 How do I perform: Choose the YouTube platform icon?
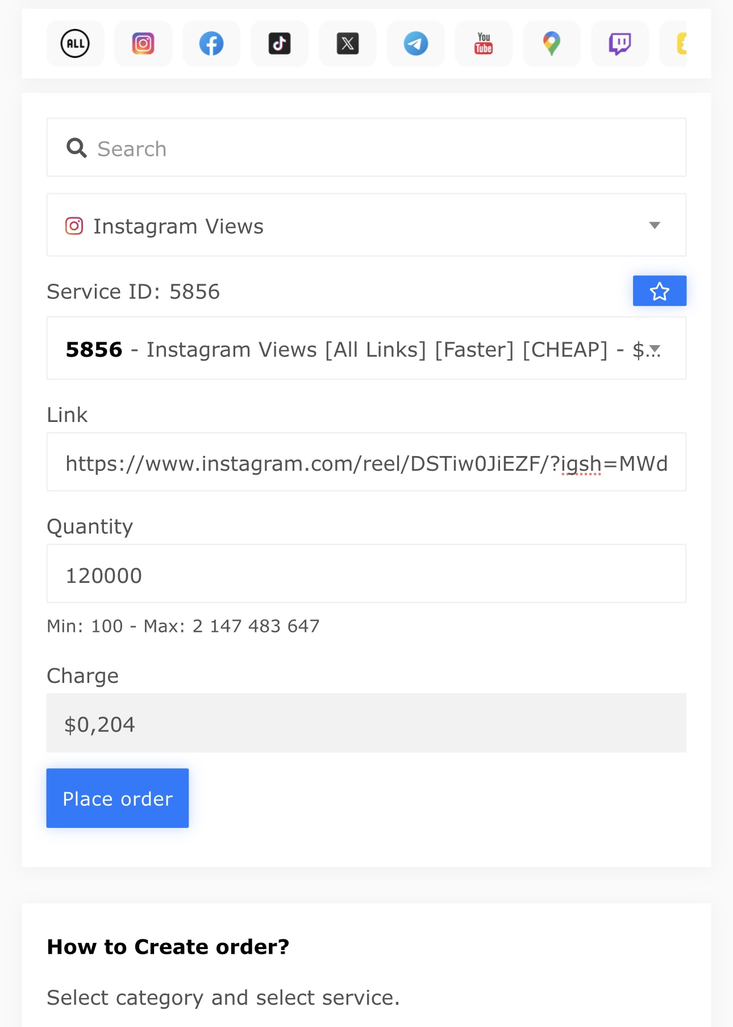[x=484, y=44]
